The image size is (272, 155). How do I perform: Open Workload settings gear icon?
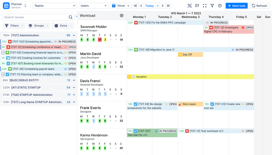(x=122, y=15)
